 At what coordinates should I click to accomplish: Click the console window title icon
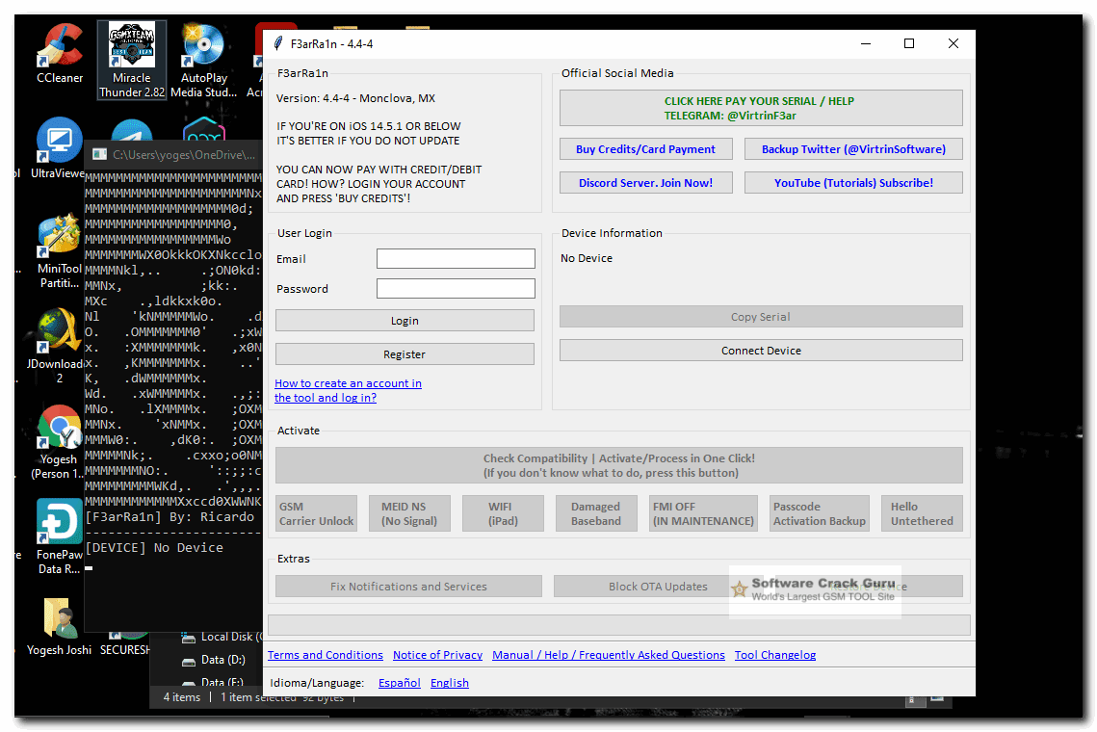(x=100, y=154)
